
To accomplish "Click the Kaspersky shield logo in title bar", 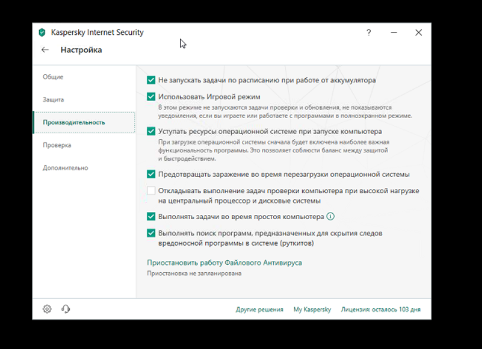I will point(42,32).
